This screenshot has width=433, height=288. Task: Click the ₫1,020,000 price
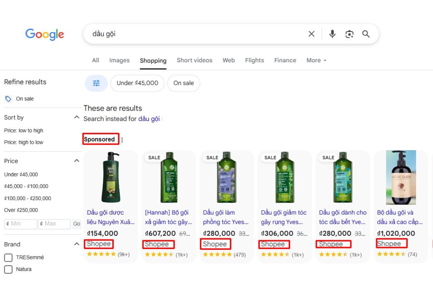tap(396, 233)
